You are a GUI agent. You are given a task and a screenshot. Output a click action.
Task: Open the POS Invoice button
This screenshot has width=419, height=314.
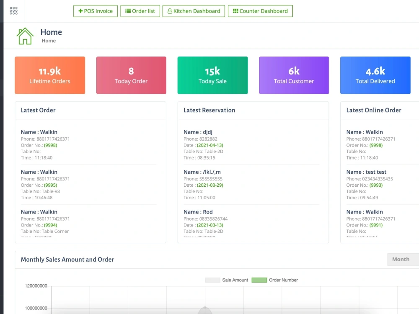coord(96,11)
